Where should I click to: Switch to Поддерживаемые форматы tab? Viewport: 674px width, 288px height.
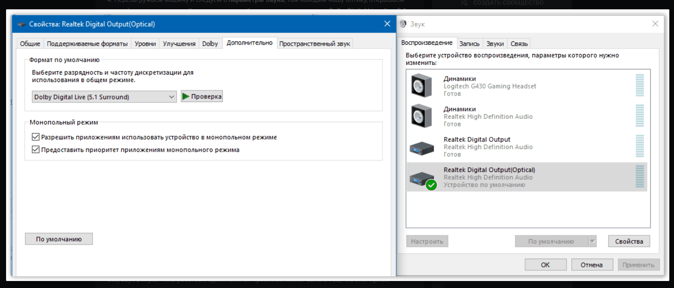point(87,43)
